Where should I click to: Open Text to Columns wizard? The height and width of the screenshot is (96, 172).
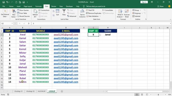82,14
